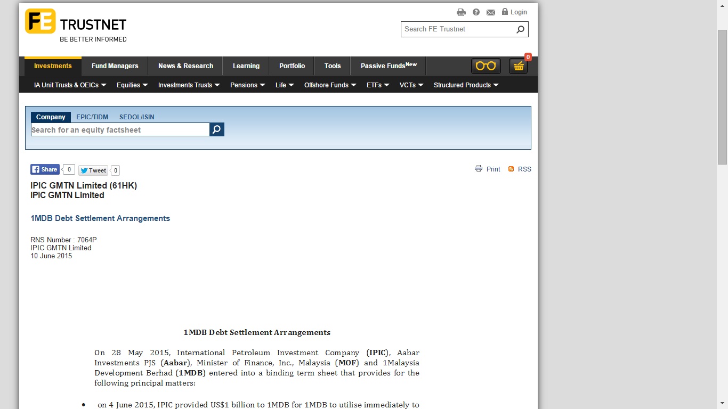
Task: Open the News & Research tab
Action: 185,66
